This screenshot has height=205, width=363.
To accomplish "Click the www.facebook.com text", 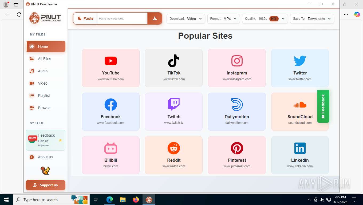I will click(x=111, y=123).
